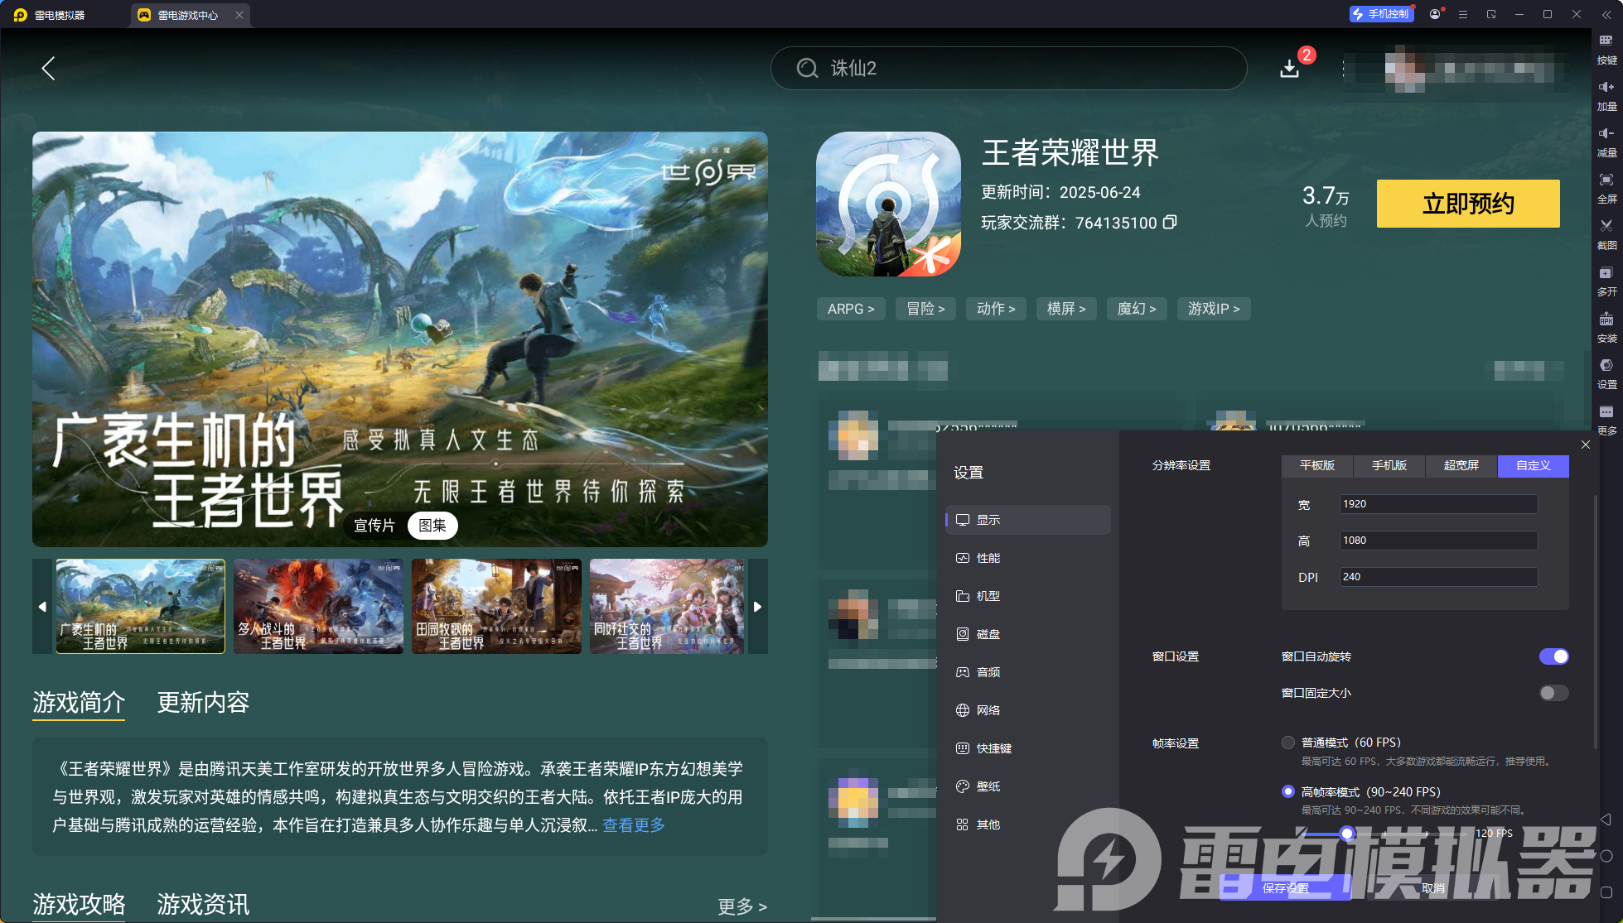Select the 机型 settings section
Viewport: 1623px width, 923px height.
pyautogui.click(x=988, y=595)
